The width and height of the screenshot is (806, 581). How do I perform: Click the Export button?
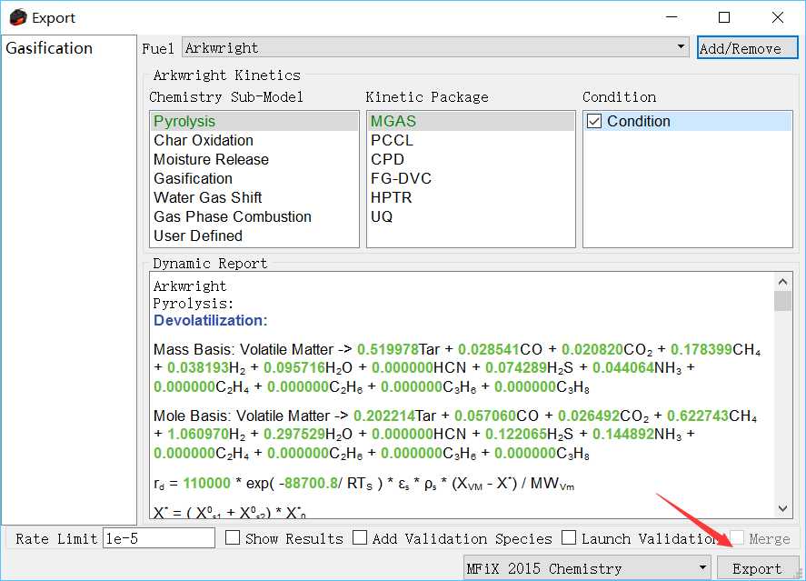[758, 568]
